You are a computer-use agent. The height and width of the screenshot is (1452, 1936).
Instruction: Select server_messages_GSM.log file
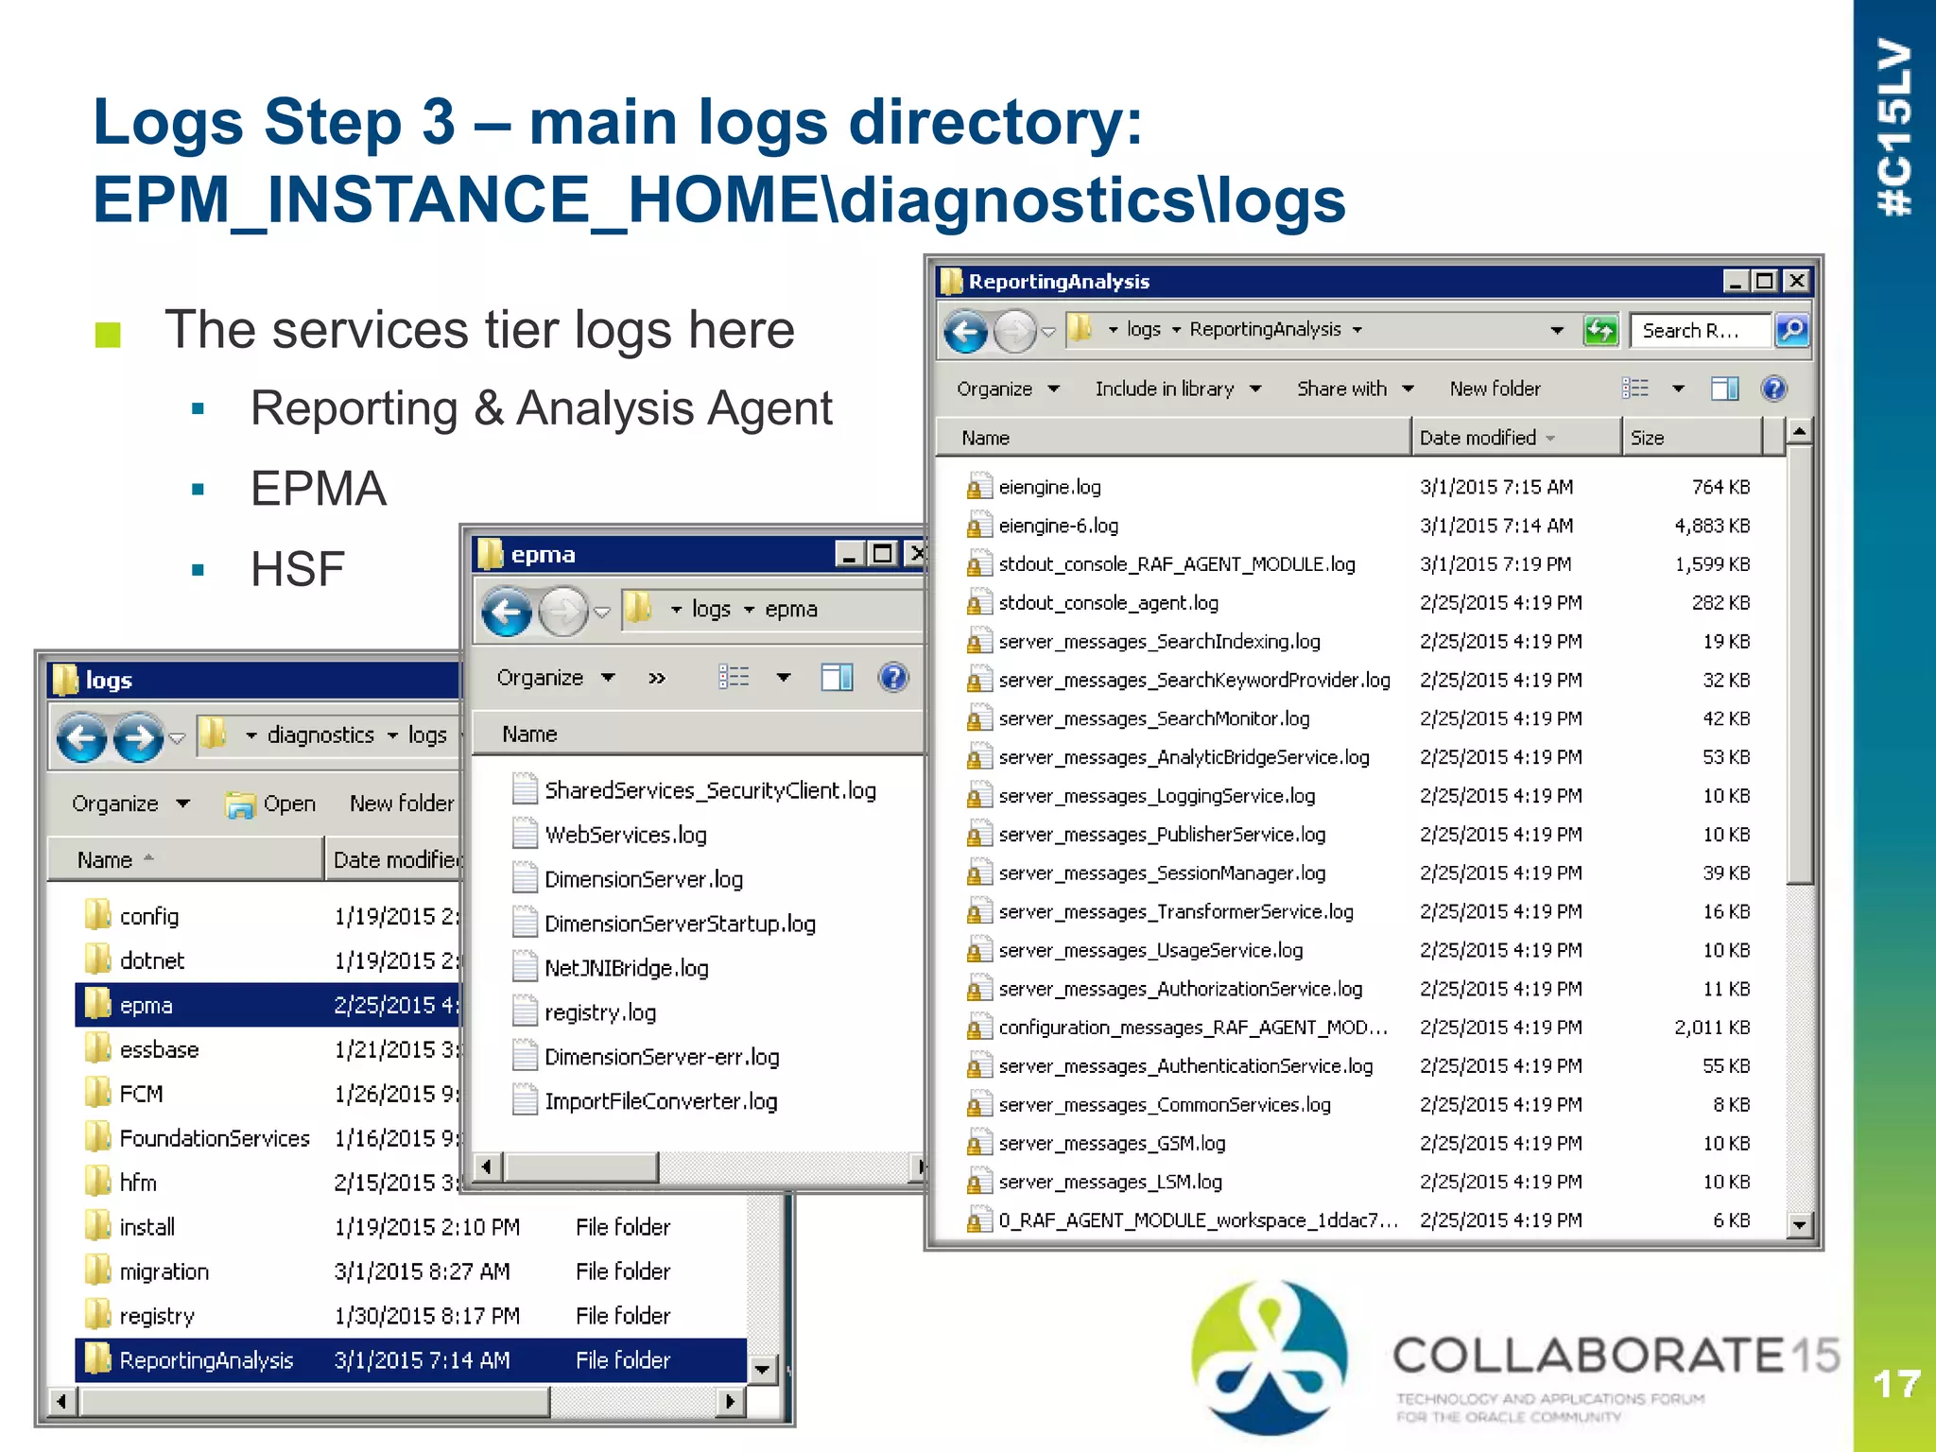click(1112, 1143)
